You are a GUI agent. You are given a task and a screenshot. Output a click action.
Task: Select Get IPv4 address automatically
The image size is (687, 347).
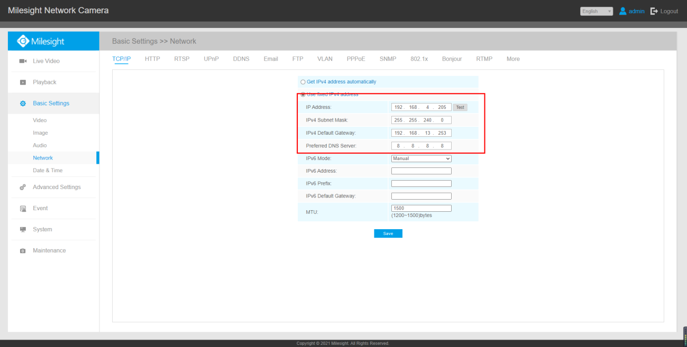point(303,82)
